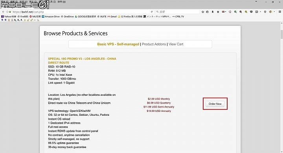Click the red zoom out magnifier icon
The height and width of the screenshot is (153, 283).
pyautogui.click(x=241, y=12)
